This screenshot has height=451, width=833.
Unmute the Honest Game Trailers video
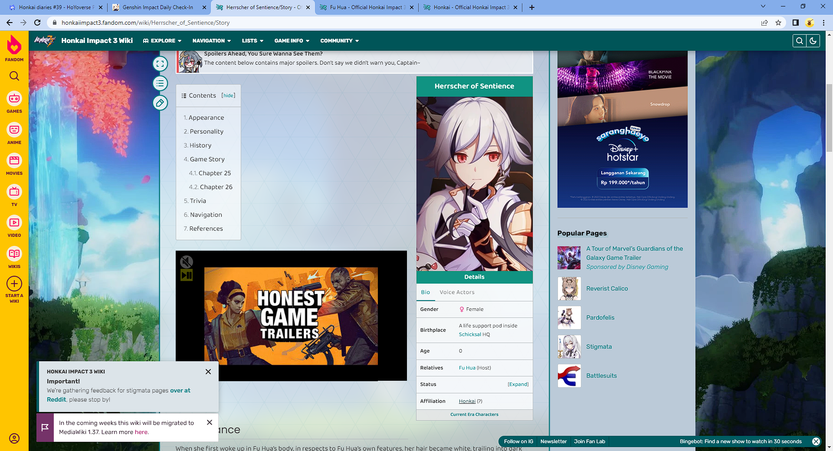(x=187, y=261)
